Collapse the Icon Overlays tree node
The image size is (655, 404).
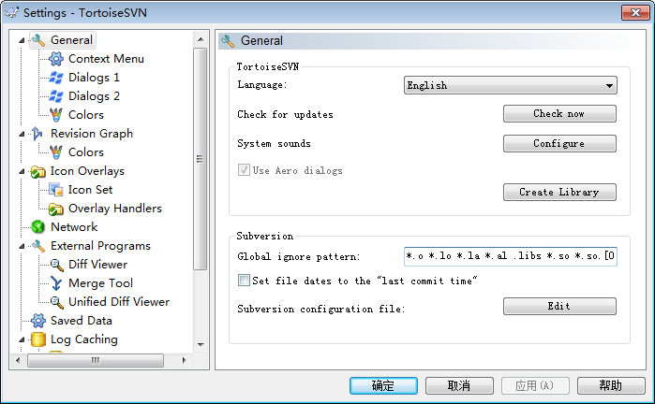[x=22, y=171]
